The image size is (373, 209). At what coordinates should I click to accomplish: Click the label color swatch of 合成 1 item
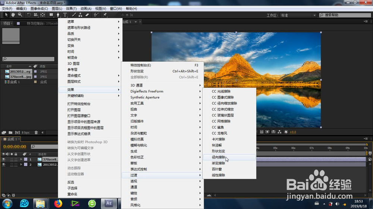pyautogui.click(x=35, y=82)
